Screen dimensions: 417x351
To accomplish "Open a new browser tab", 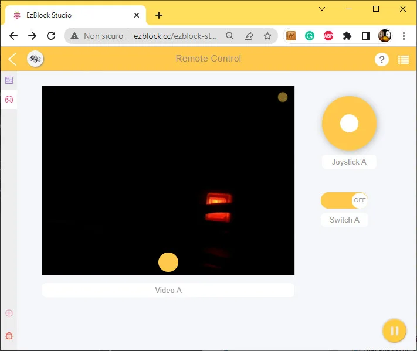I will click(x=159, y=15).
